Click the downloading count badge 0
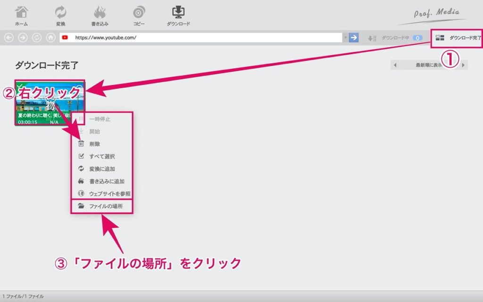The height and width of the screenshot is (302, 483). (x=417, y=38)
